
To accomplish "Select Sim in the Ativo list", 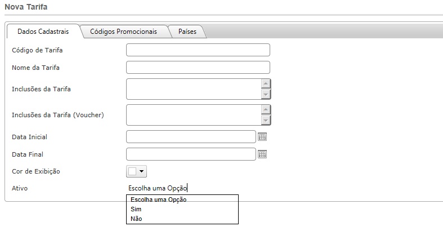I will click(x=136, y=209).
